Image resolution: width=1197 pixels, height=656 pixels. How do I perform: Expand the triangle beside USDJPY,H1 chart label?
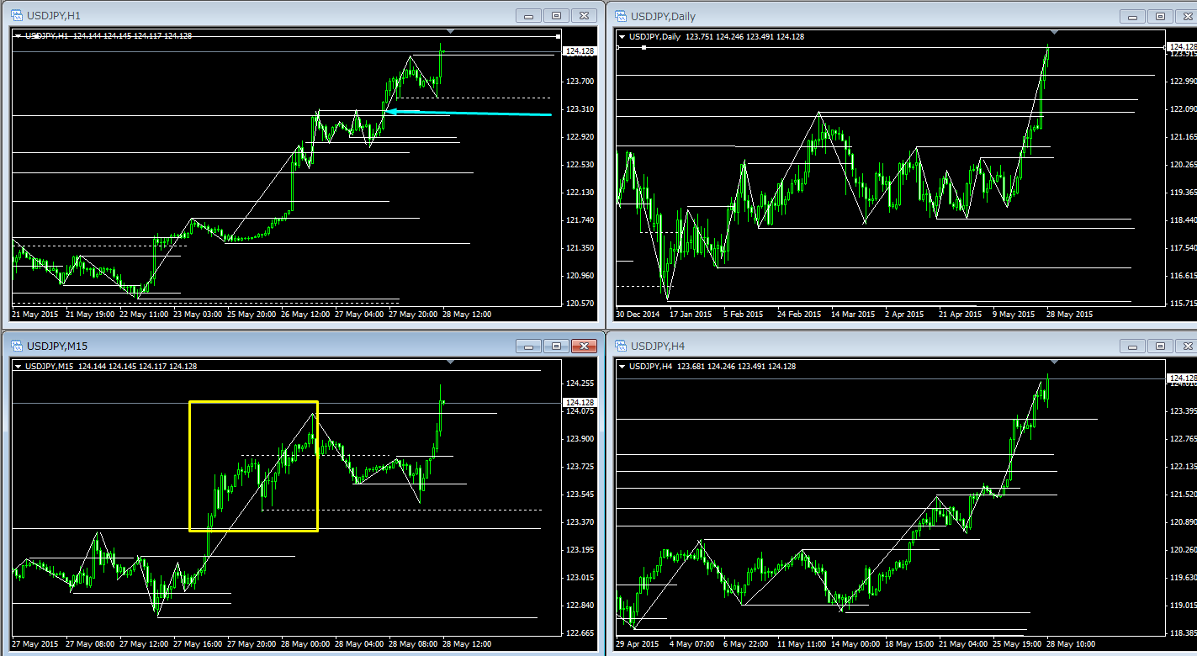click(18, 36)
